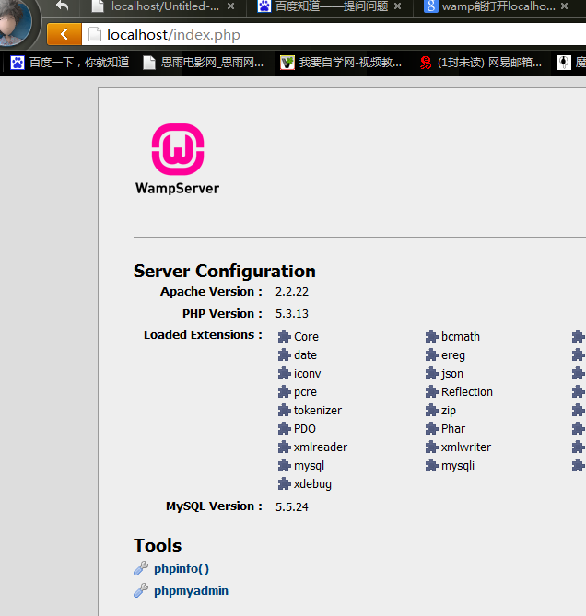Viewport: 586px width, 616px height.
Task: Click the Tools heading
Action: [158, 545]
